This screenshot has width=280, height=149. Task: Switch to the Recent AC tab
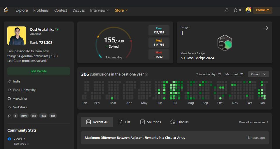97,122
